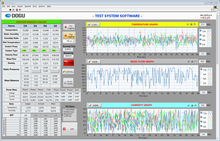Image resolution: width=220 pixels, height=141 pixels.
Task: Click CLEAR on the Humidity Graph header
Action: 95,105
